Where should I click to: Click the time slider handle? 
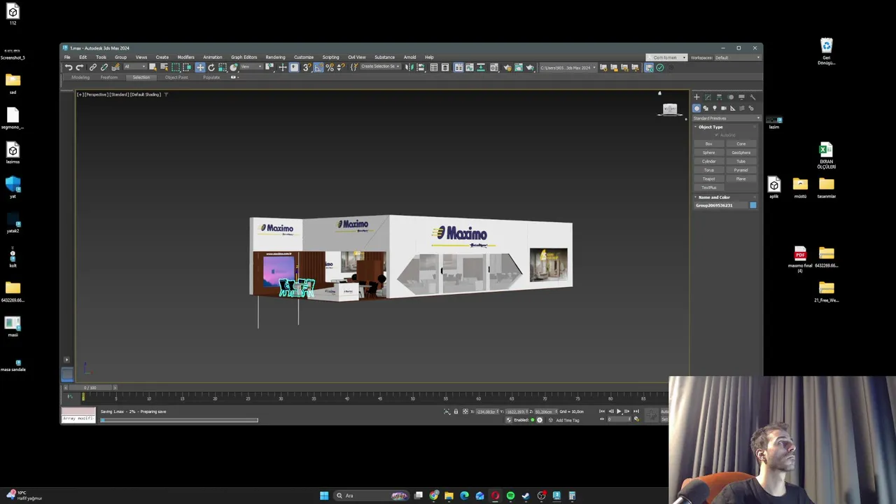[90, 388]
